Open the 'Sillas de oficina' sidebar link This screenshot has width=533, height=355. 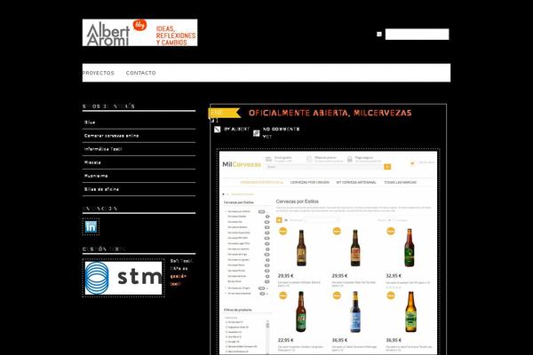pyautogui.click(x=101, y=189)
